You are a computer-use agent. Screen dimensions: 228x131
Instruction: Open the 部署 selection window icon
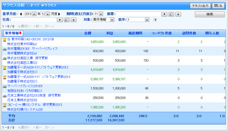171,14
